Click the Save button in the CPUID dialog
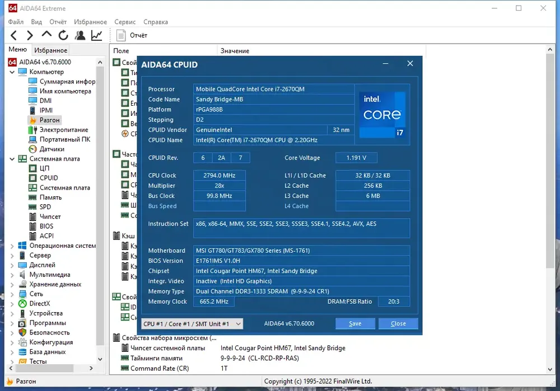 click(355, 323)
